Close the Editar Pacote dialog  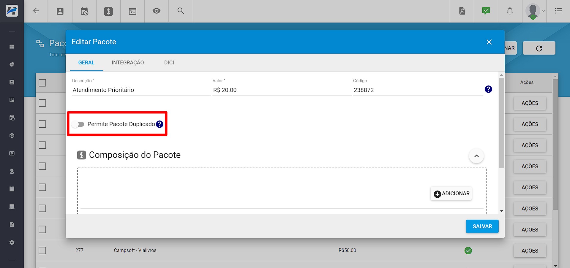tap(489, 42)
